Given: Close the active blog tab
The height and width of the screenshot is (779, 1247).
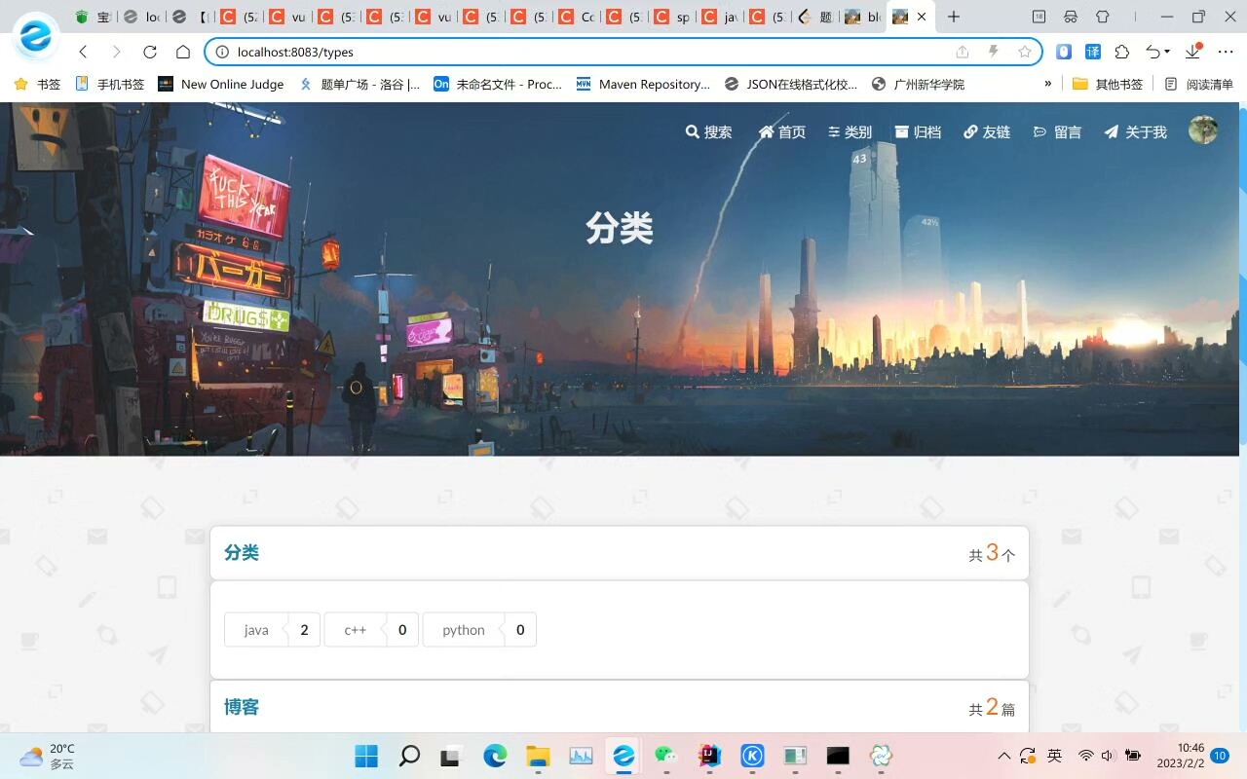Looking at the screenshot, I should coord(922,17).
